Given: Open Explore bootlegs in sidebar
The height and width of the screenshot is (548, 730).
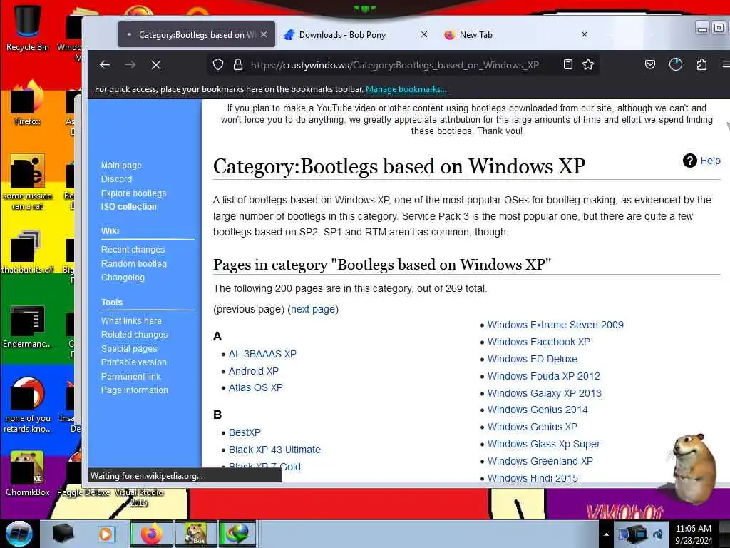Looking at the screenshot, I should (133, 193).
